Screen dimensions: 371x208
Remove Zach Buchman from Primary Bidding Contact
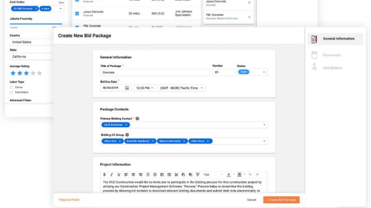pyautogui.click(x=126, y=125)
